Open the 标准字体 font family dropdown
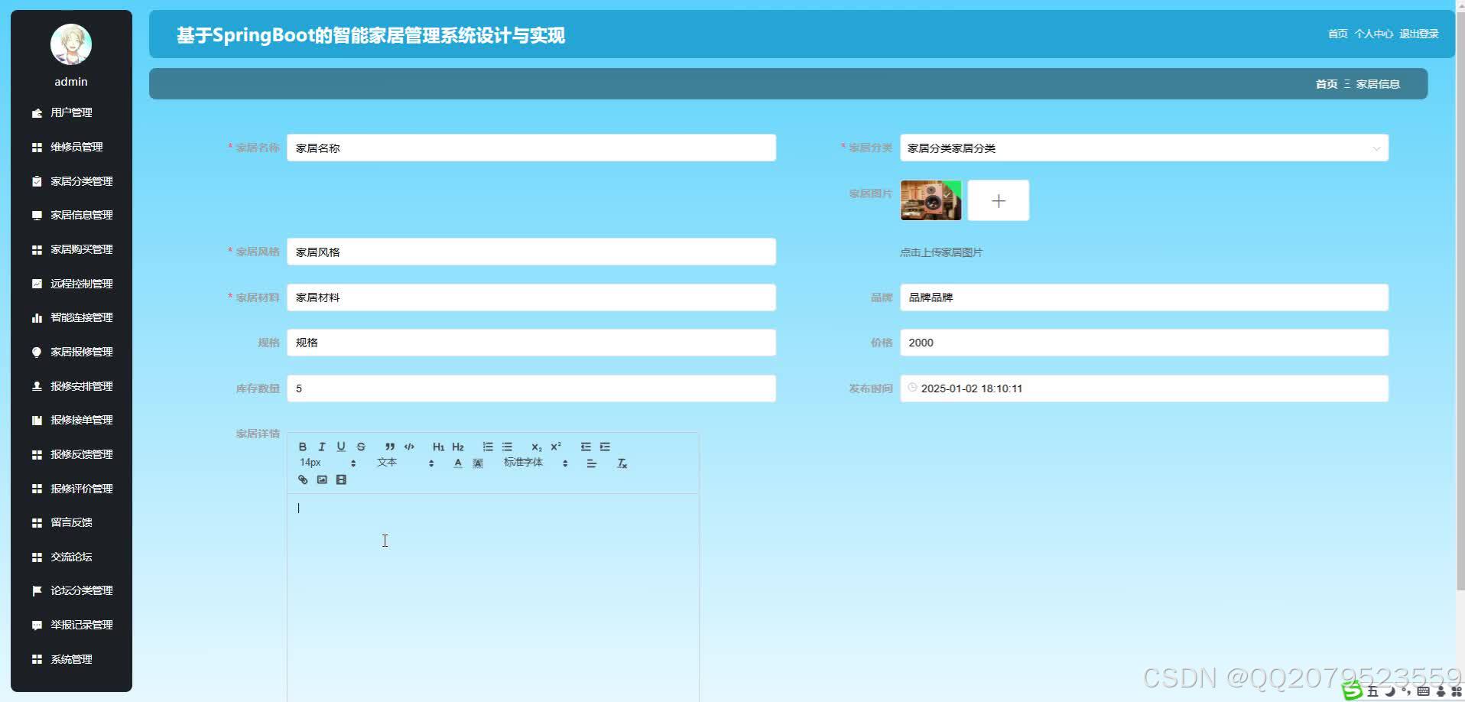The width and height of the screenshot is (1465, 702). (x=535, y=463)
